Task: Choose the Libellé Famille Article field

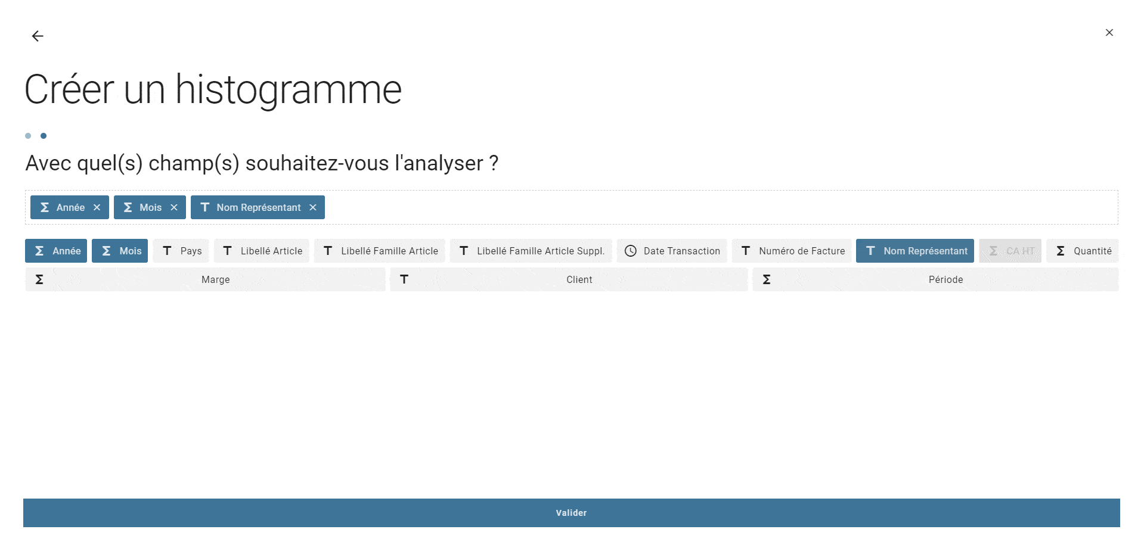Action: point(380,251)
